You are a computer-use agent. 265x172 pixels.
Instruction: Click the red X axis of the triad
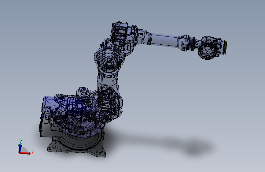tap(25, 153)
